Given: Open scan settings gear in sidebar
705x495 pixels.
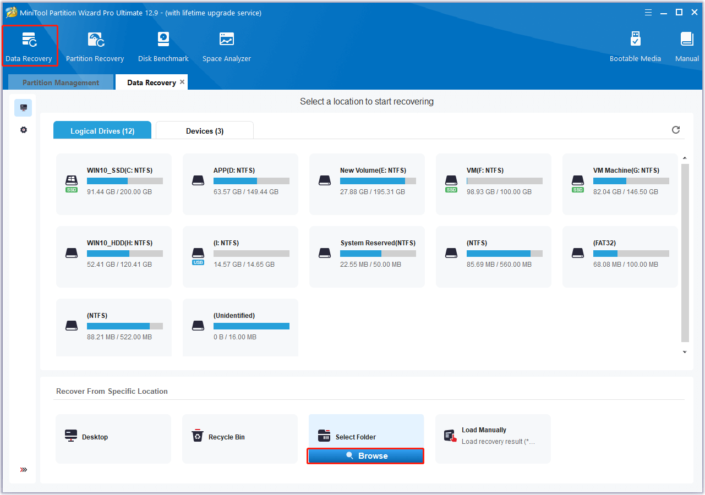Looking at the screenshot, I should click(23, 130).
